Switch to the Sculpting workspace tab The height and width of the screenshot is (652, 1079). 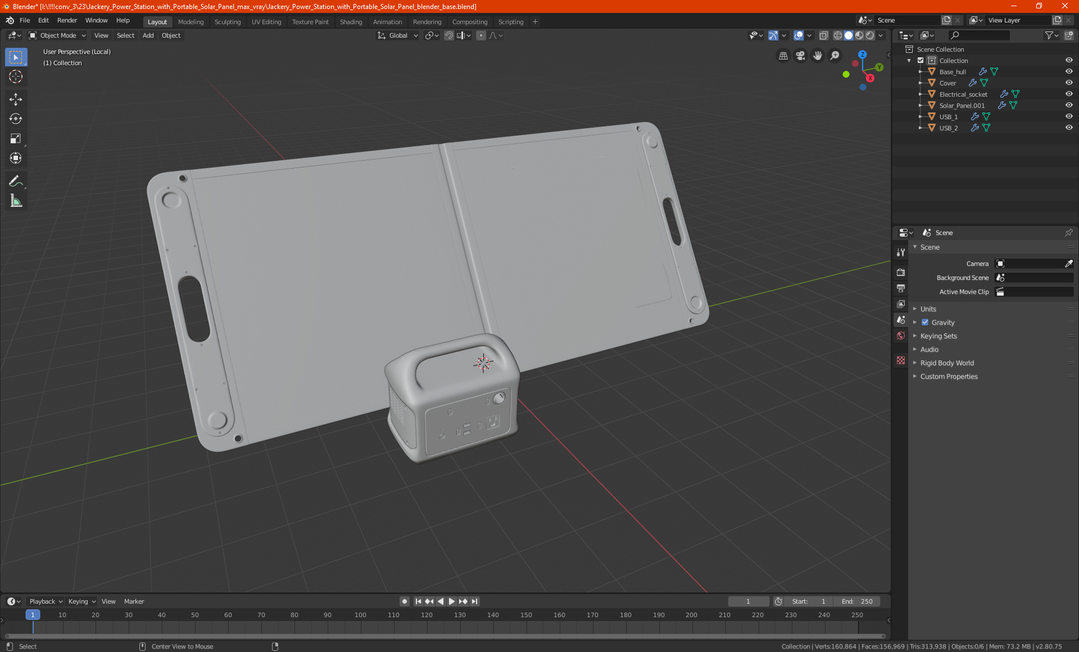click(x=227, y=22)
